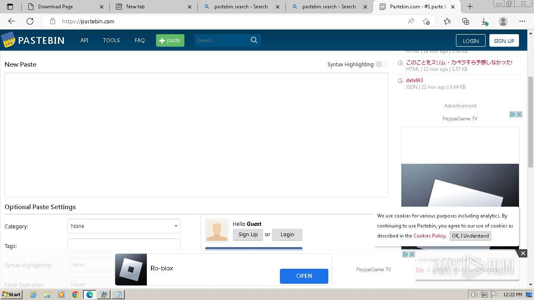Image resolution: width=534 pixels, height=300 pixels.
Task: Click the search magnifier icon in Pastebin header
Action: point(254,40)
